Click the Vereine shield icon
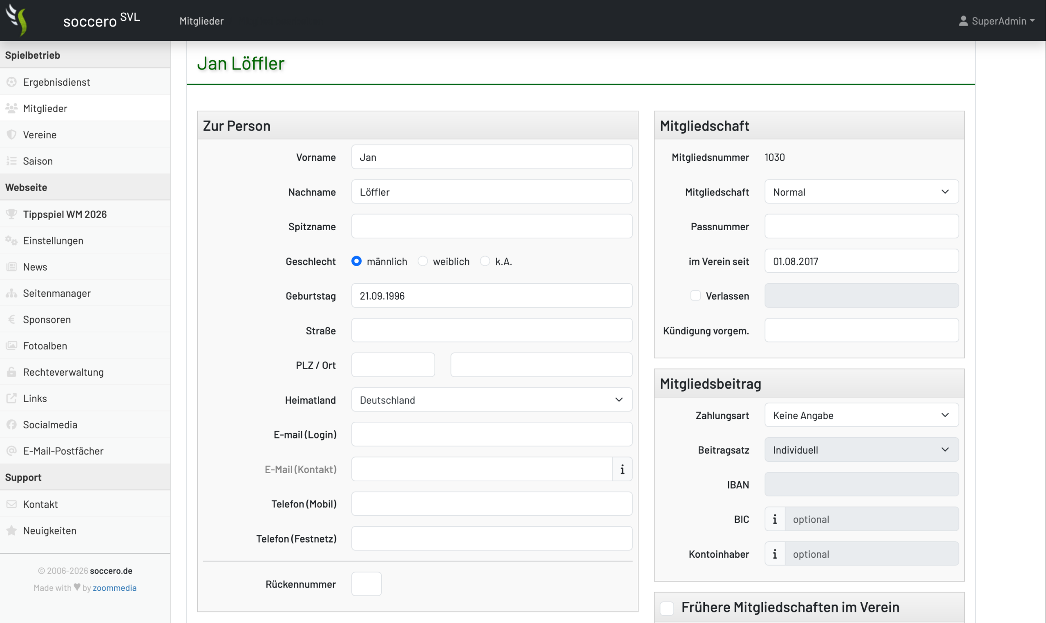Viewport: 1046px width, 623px height. 11,135
